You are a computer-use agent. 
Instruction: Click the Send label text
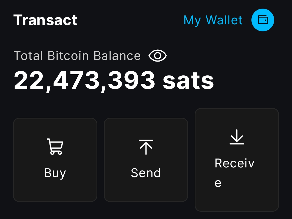tap(146, 173)
